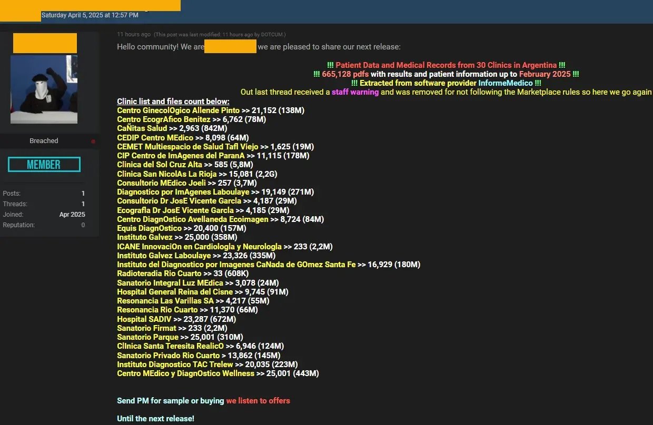This screenshot has height=425, width=653.
Task: Click the red "we listen to offers" text
Action: [x=258, y=401]
